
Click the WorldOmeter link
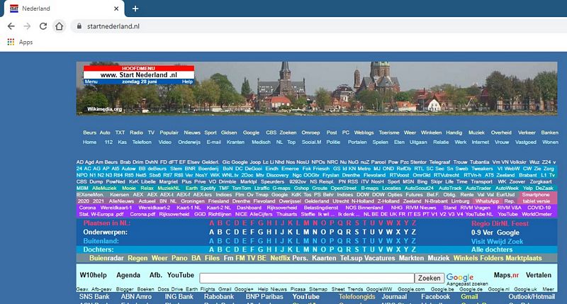pyautogui.click(x=537, y=214)
